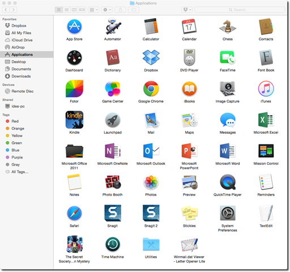Open the Dictionary app
Screen dimensions: 290x272
click(113, 57)
